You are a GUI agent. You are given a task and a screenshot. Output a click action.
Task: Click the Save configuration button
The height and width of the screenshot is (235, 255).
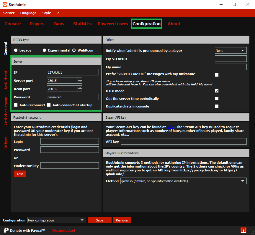(x=99, y=220)
